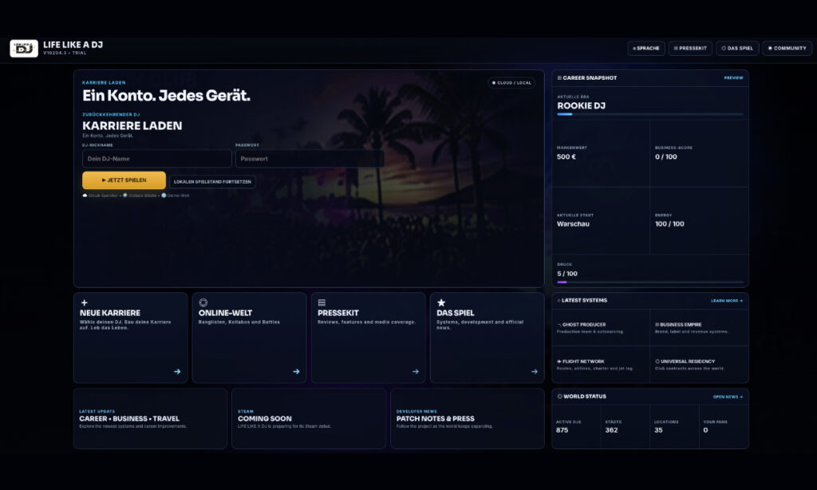Select the Energy value 100 / 100
Image resolution: width=817 pixels, height=490 pixels.
(x=669, y=223)
